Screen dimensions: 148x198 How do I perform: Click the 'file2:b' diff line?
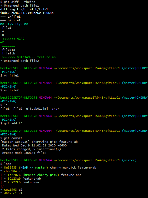pyautogui.click(x=9, y=53)
